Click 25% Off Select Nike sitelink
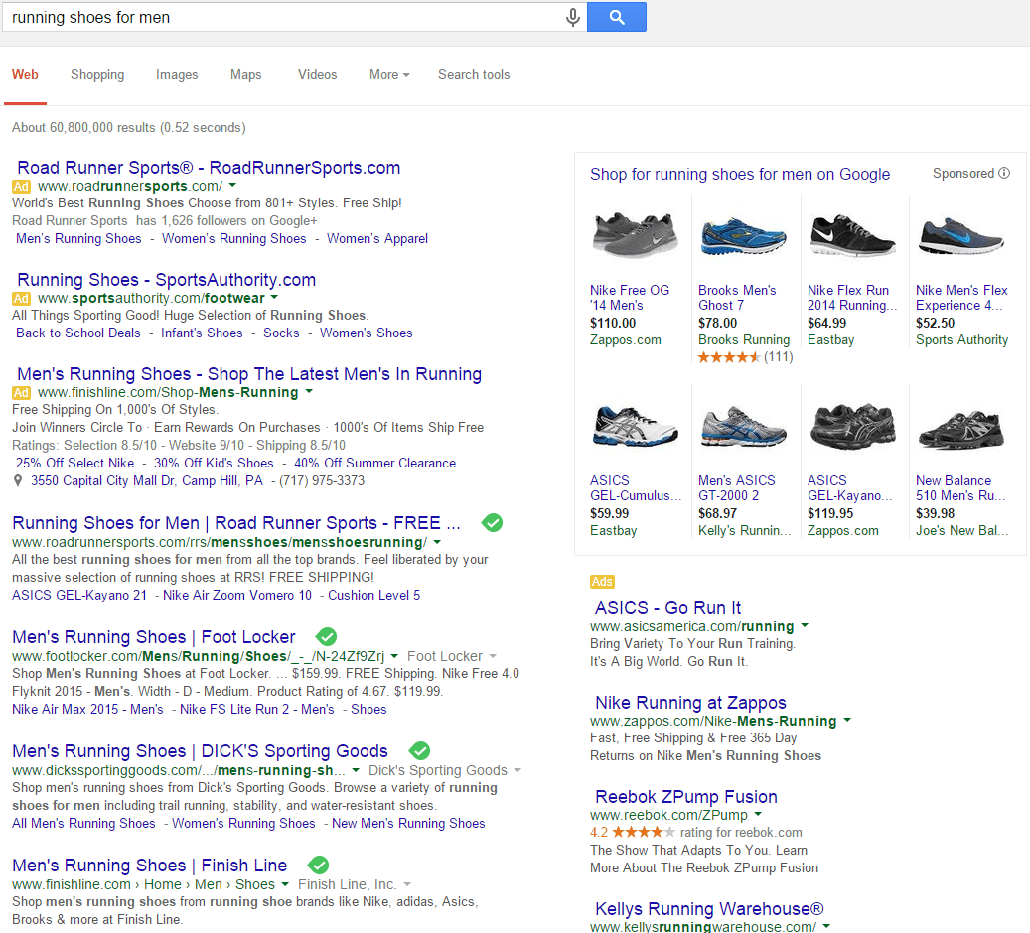The image size is (1030, 933). [x=74, y=463]
